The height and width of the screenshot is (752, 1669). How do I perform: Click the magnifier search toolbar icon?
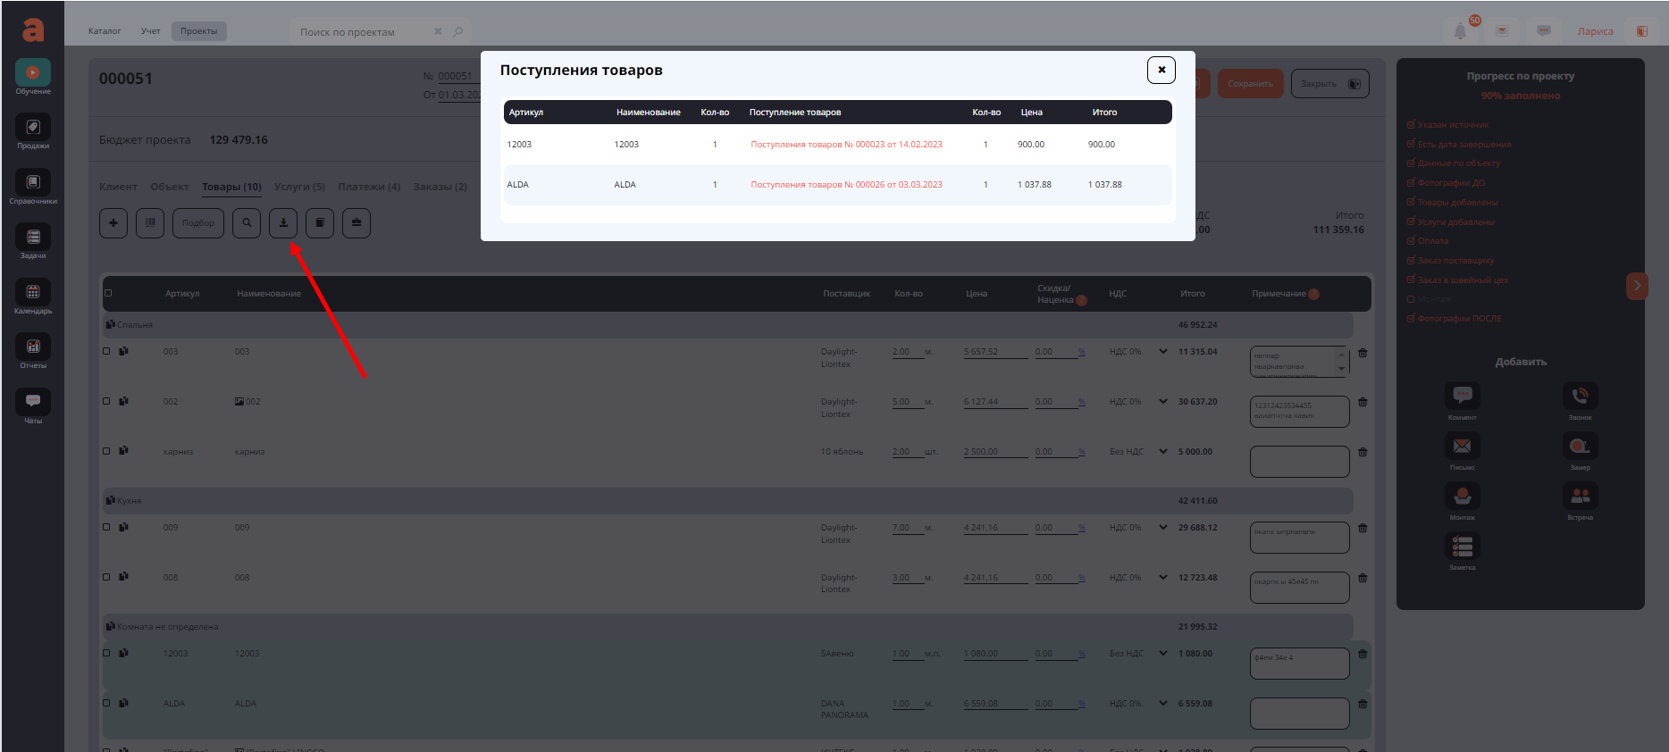pos(247,223)
